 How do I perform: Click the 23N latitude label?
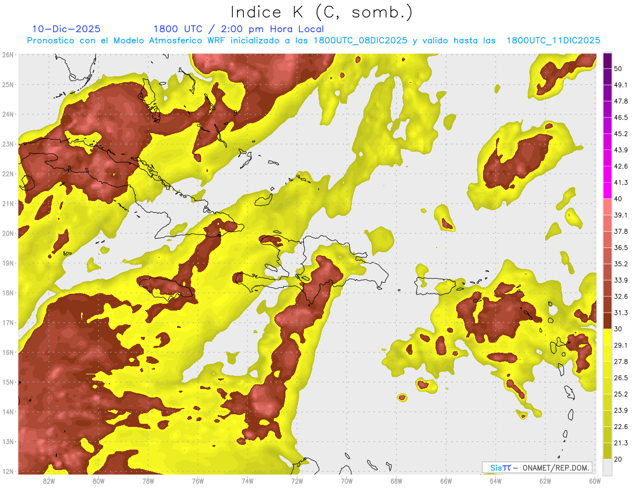pos(8,144)
